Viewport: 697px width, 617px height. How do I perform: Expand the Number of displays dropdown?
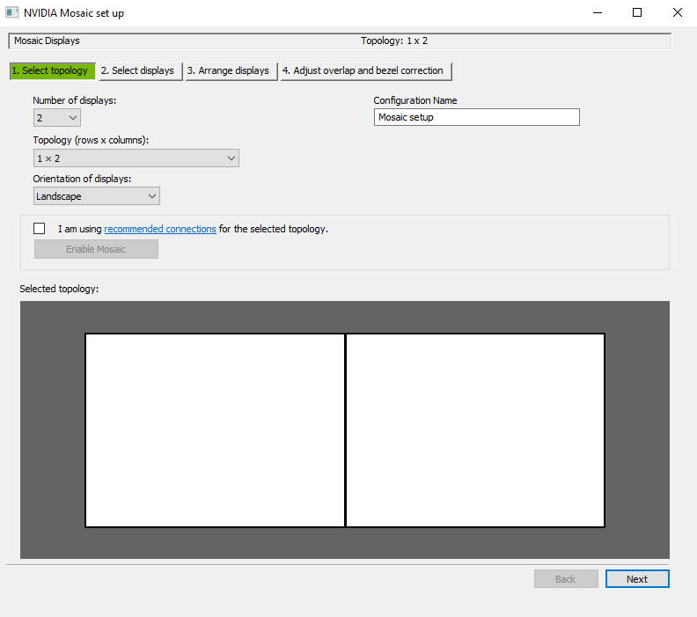pos(57,118)
